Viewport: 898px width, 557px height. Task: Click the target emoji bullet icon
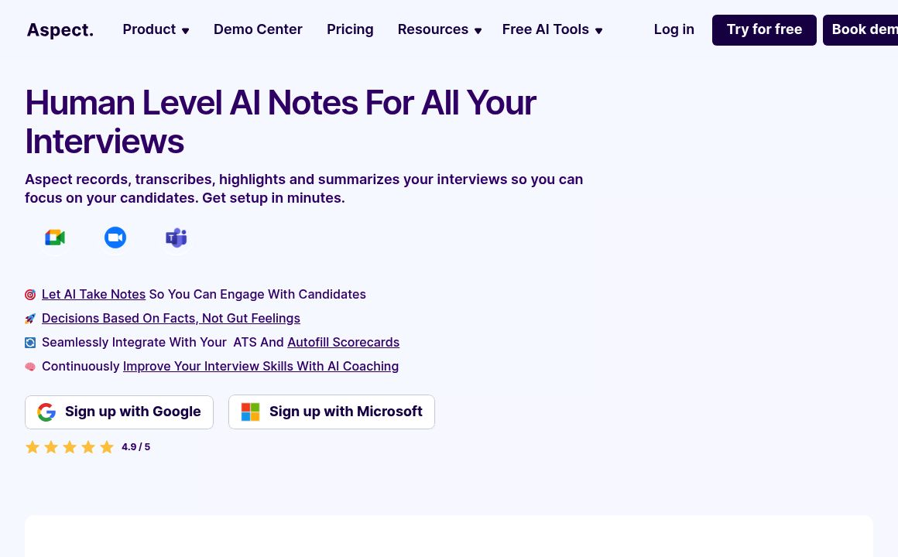[30, 295]
